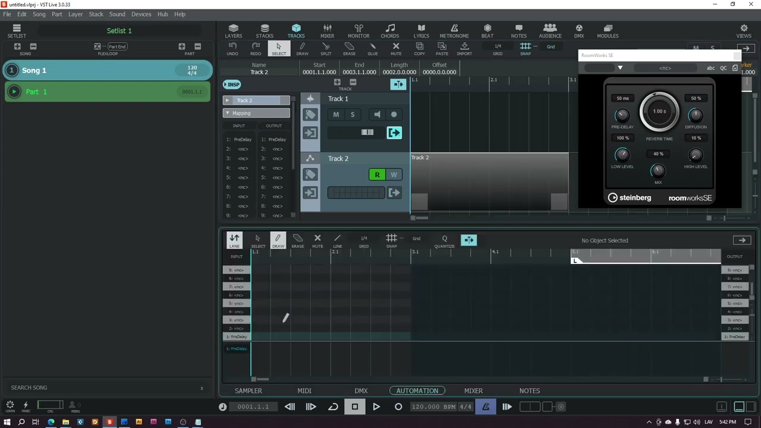Select the Erase tool in tracks toolbar
This screenshot has width=761, height=428.
(x=349, y=49)
